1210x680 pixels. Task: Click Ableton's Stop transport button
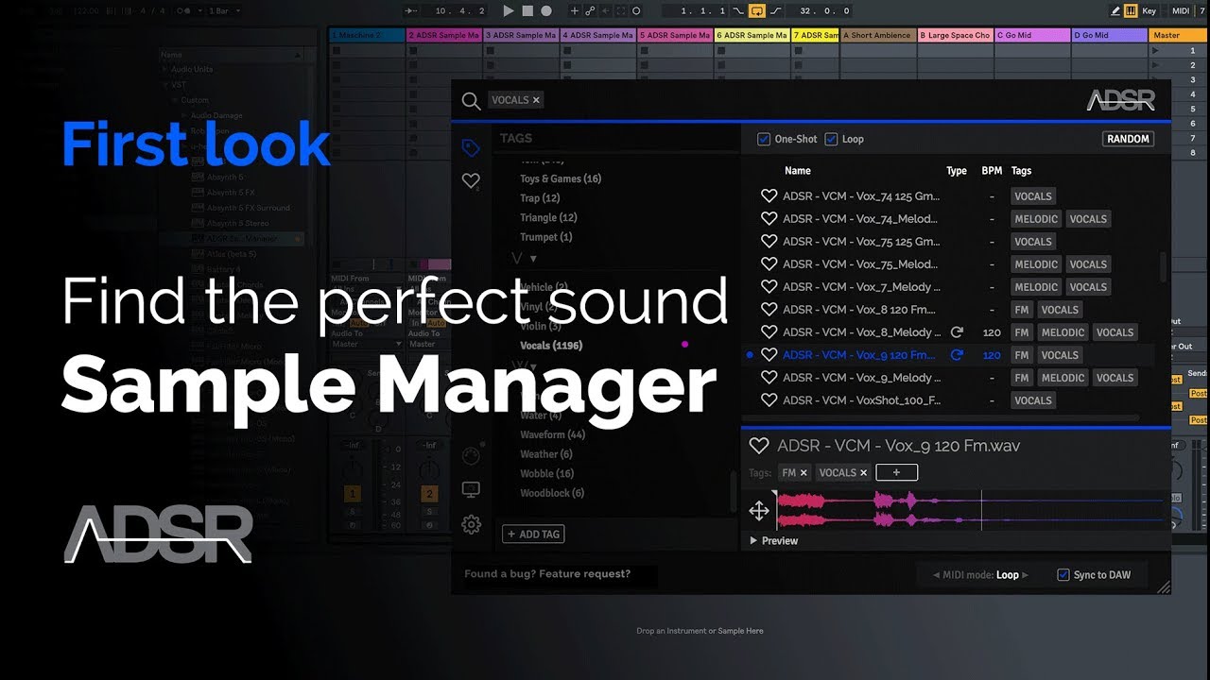(527, 11)
